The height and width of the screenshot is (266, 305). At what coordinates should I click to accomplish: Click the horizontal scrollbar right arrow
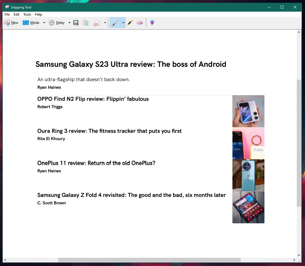pyautogui.click(x=294, y=260)
